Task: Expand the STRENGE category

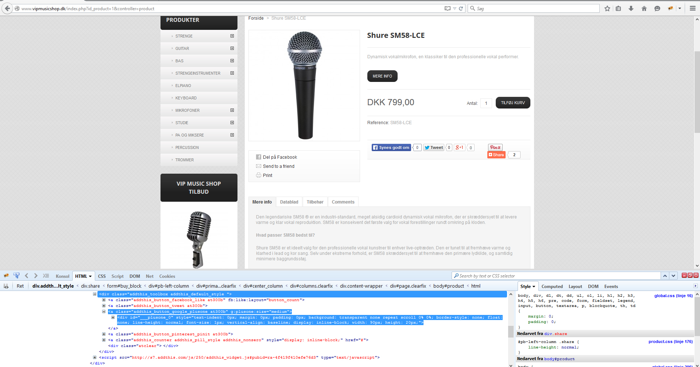Action: coord(232,36)
